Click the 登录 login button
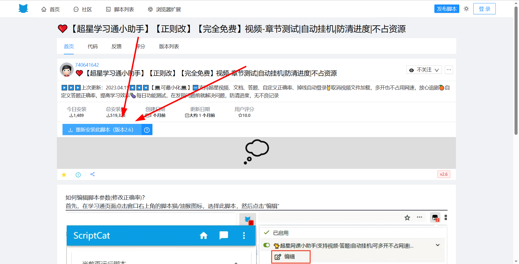519x264 pixels. coord(484,9)
